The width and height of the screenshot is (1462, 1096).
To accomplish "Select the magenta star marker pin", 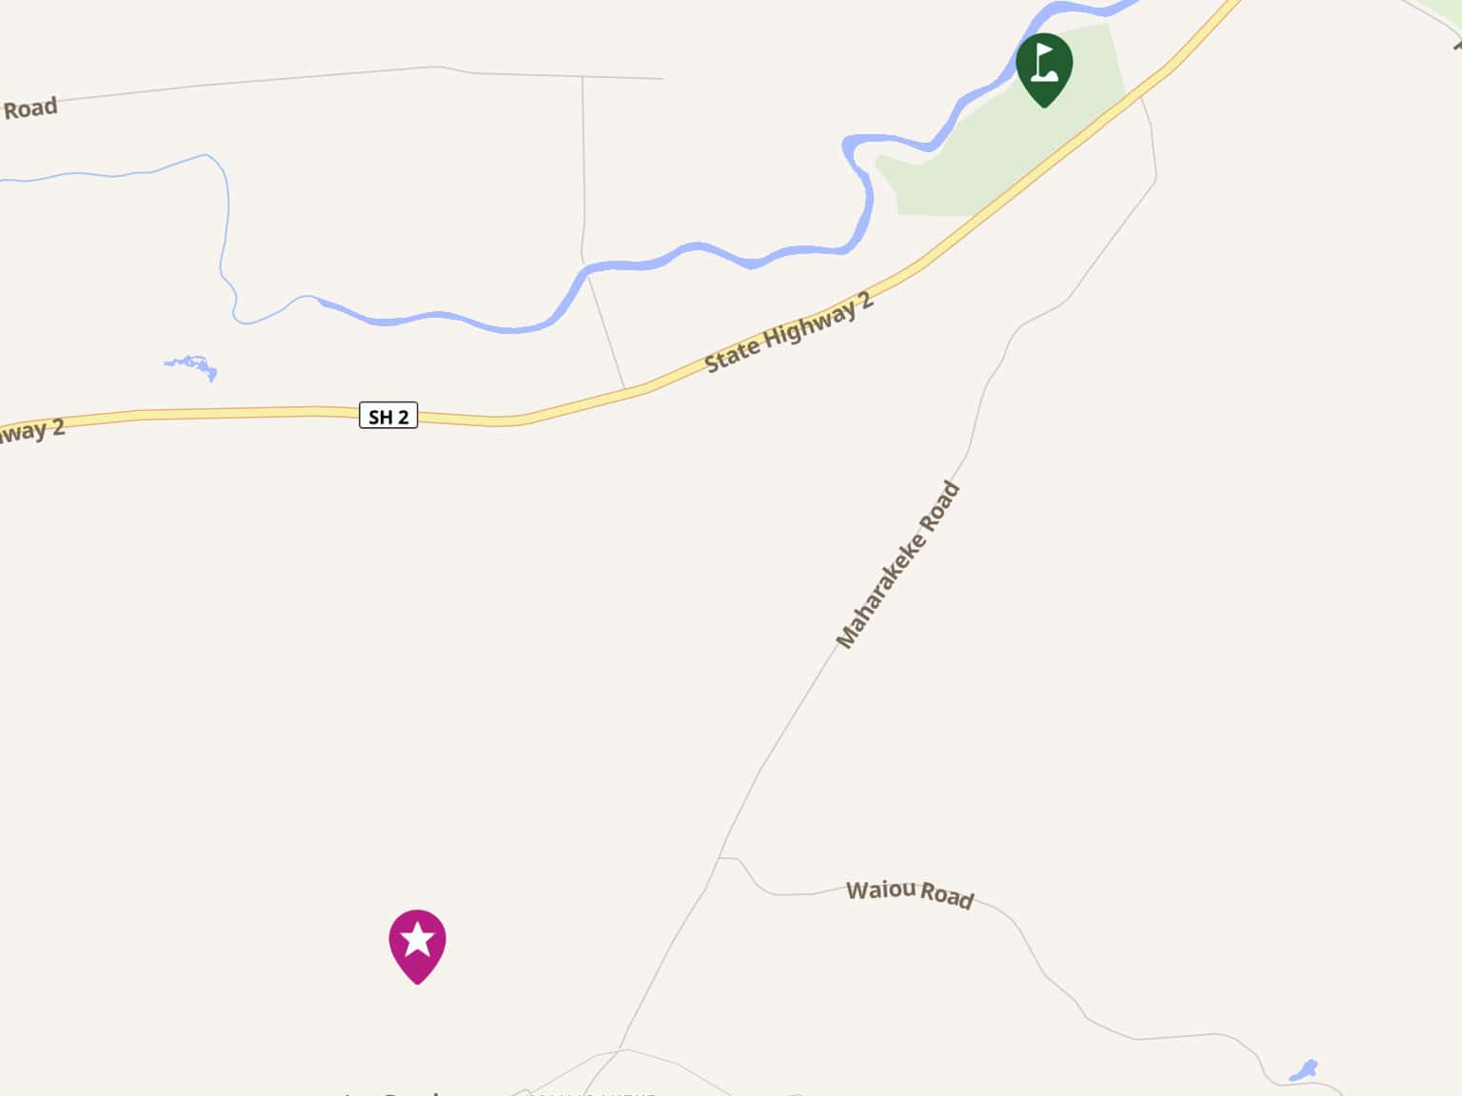I will click(417, 945).
